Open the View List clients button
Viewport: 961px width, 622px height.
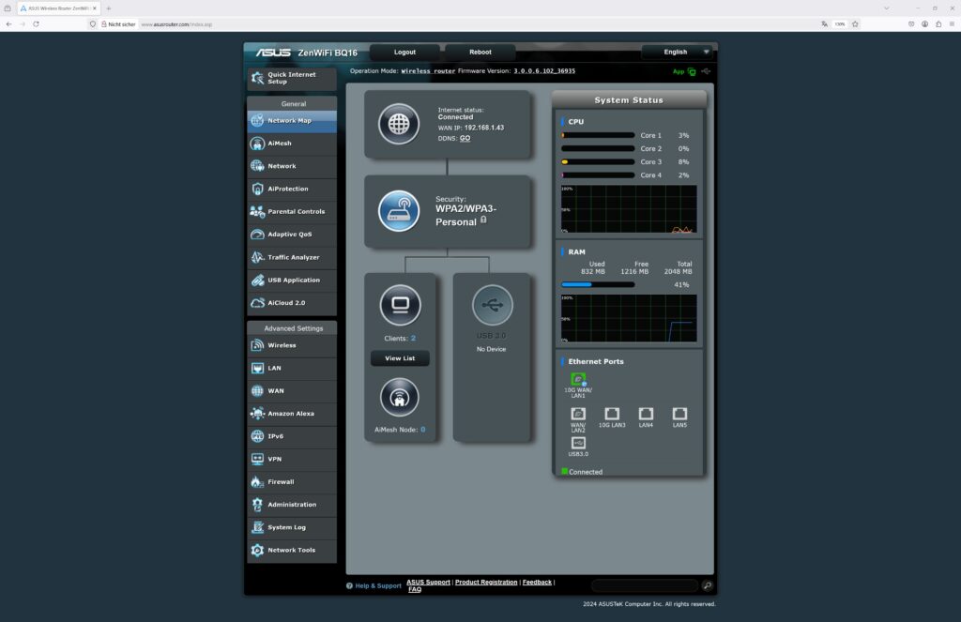pos(400,358)
